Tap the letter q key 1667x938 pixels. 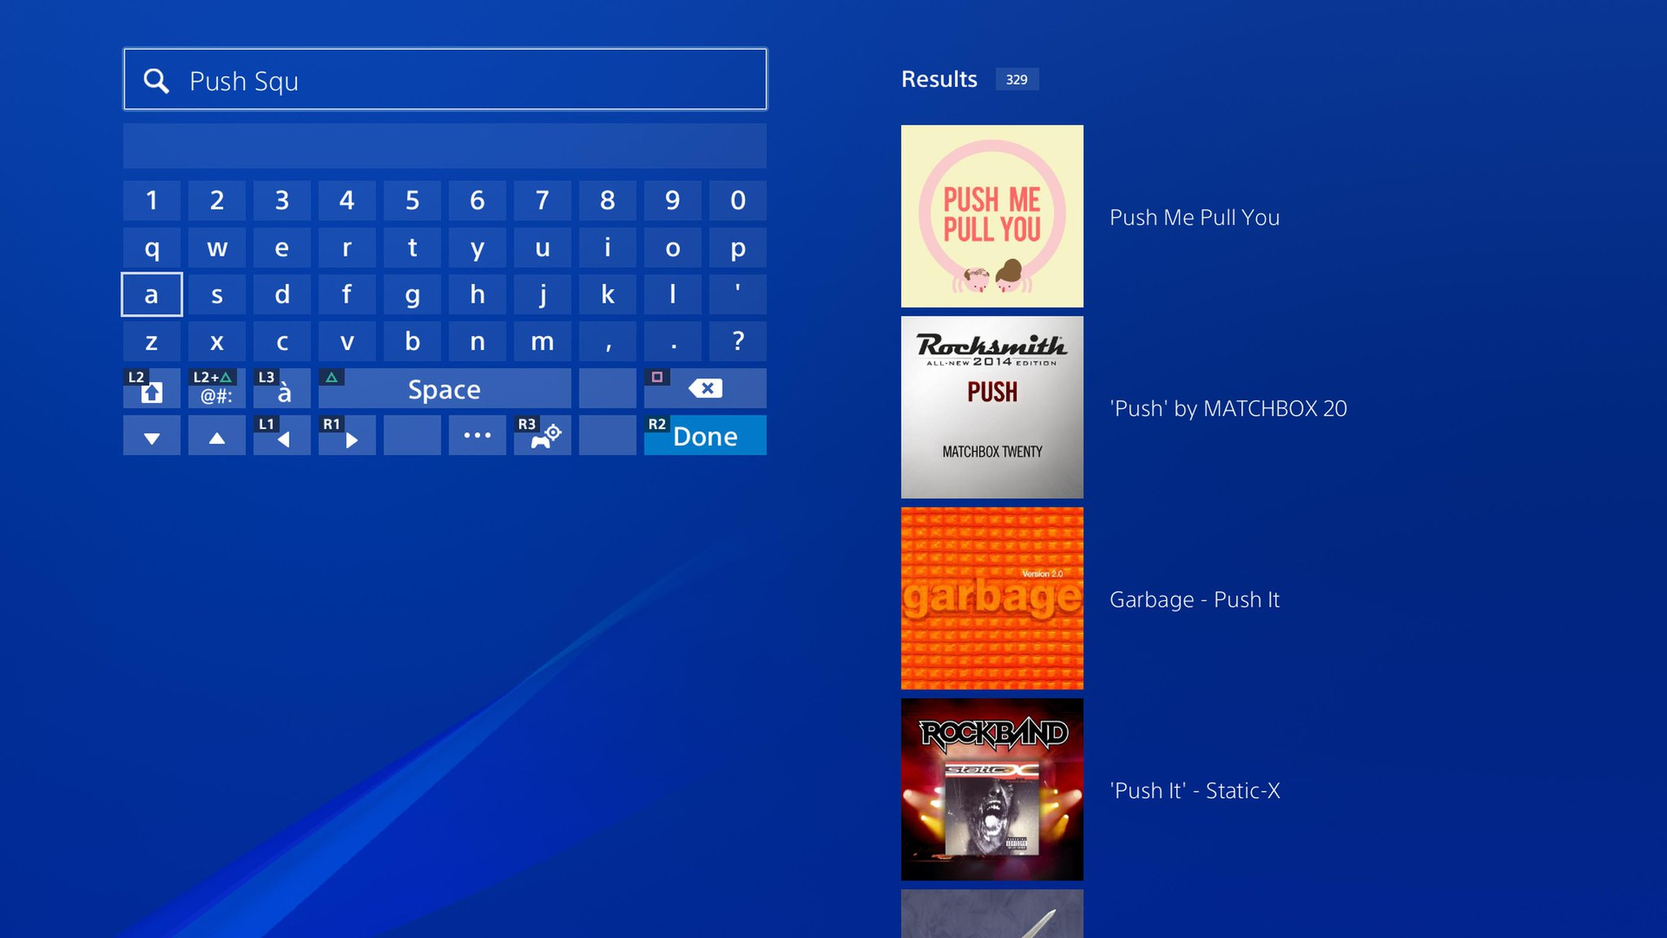coord(151,248)
